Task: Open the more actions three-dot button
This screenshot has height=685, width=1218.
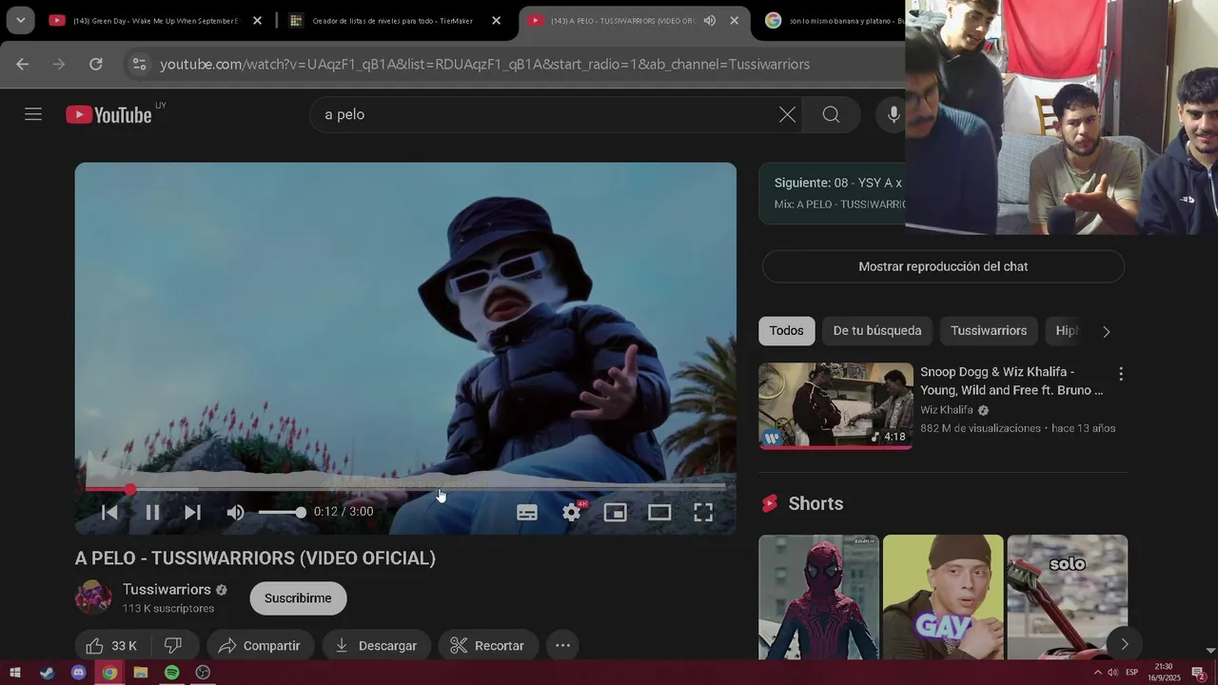Action: 562,645
